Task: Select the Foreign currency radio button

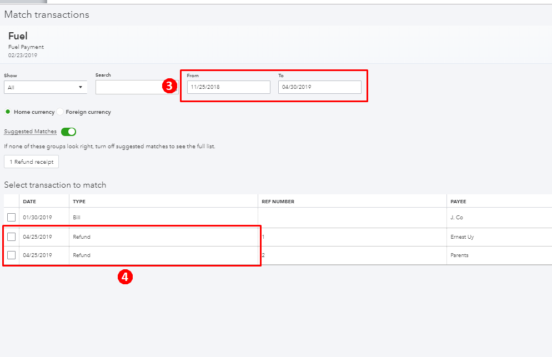Action: [x=60, y=112]
